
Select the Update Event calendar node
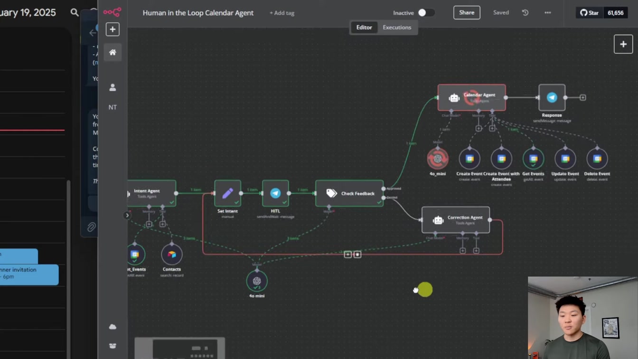[x=565, y=159]
